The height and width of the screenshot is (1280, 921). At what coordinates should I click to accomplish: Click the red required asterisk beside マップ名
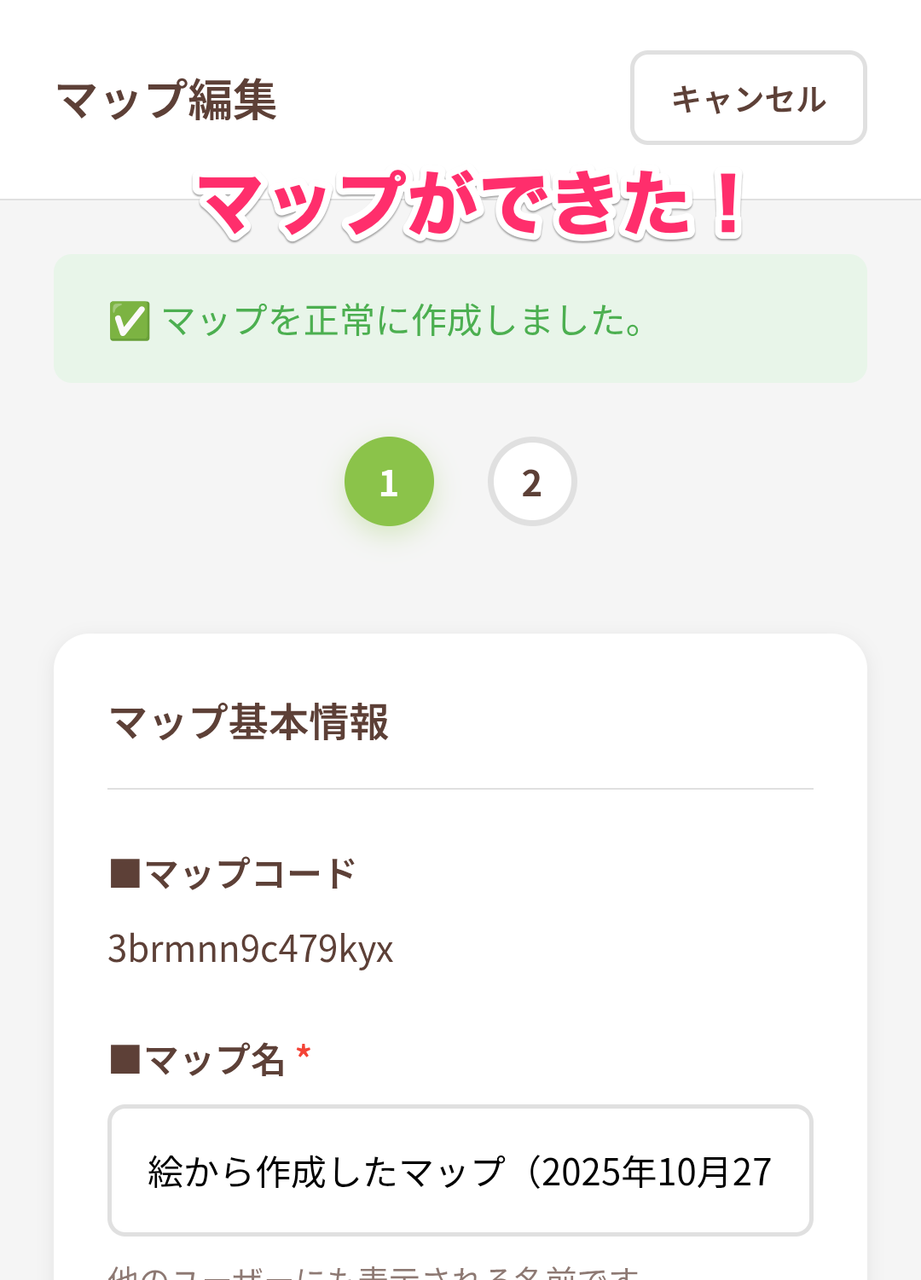point(303,1054)
